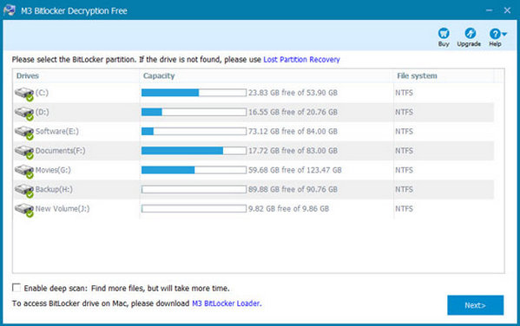Screen dimensions: 520x326
Task: Click '89.88 GB free of 90.76 GB'
Action: pos(293,189)
